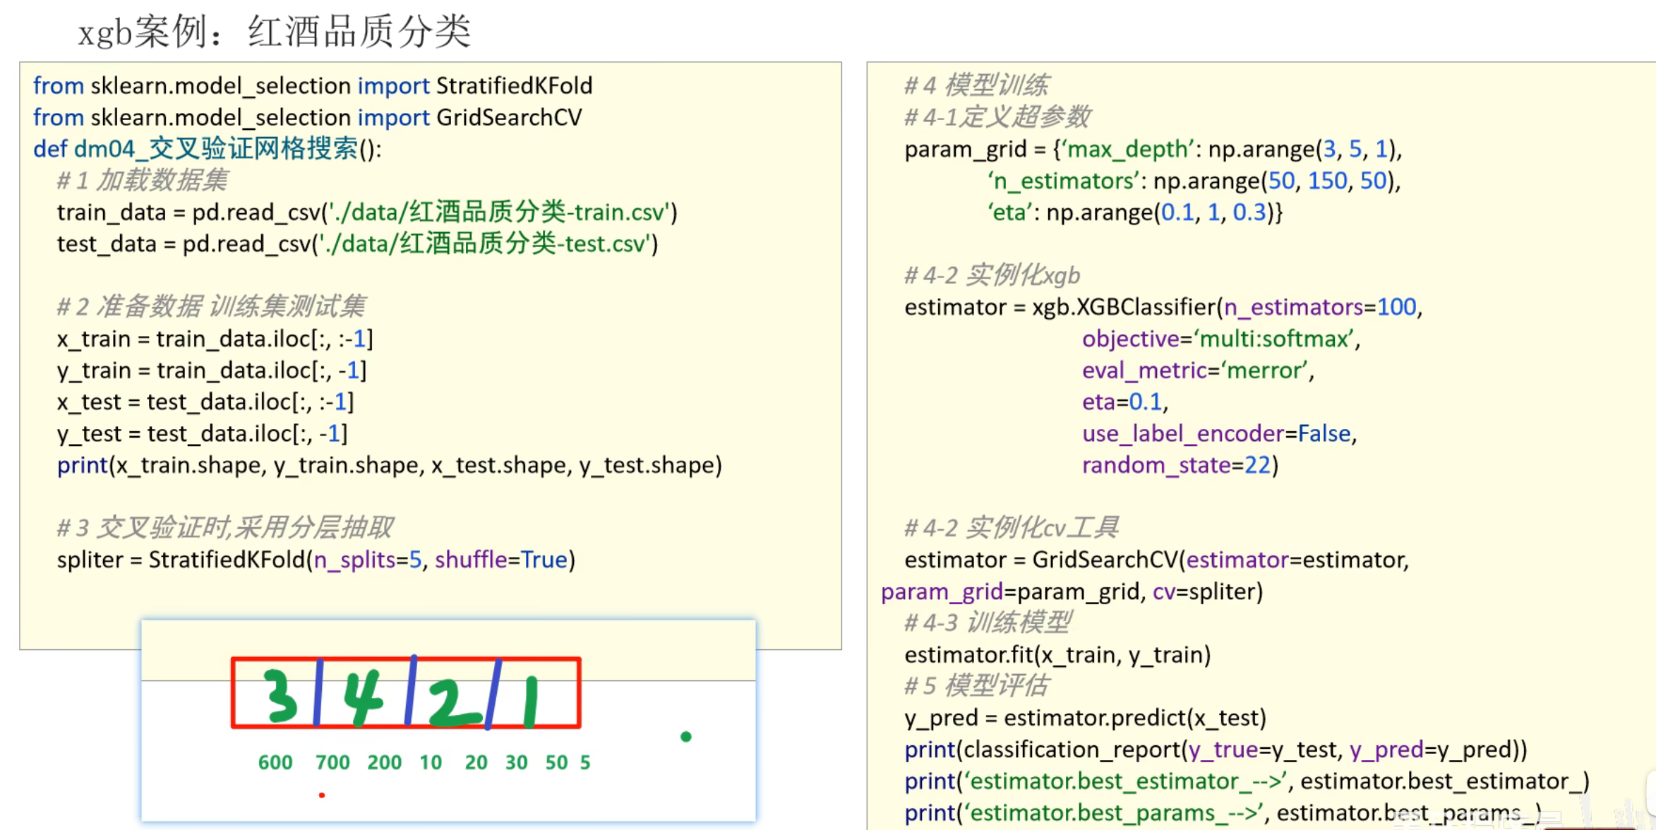Click the function name dm04_交叉验证网格搜索

coord(216,149)
